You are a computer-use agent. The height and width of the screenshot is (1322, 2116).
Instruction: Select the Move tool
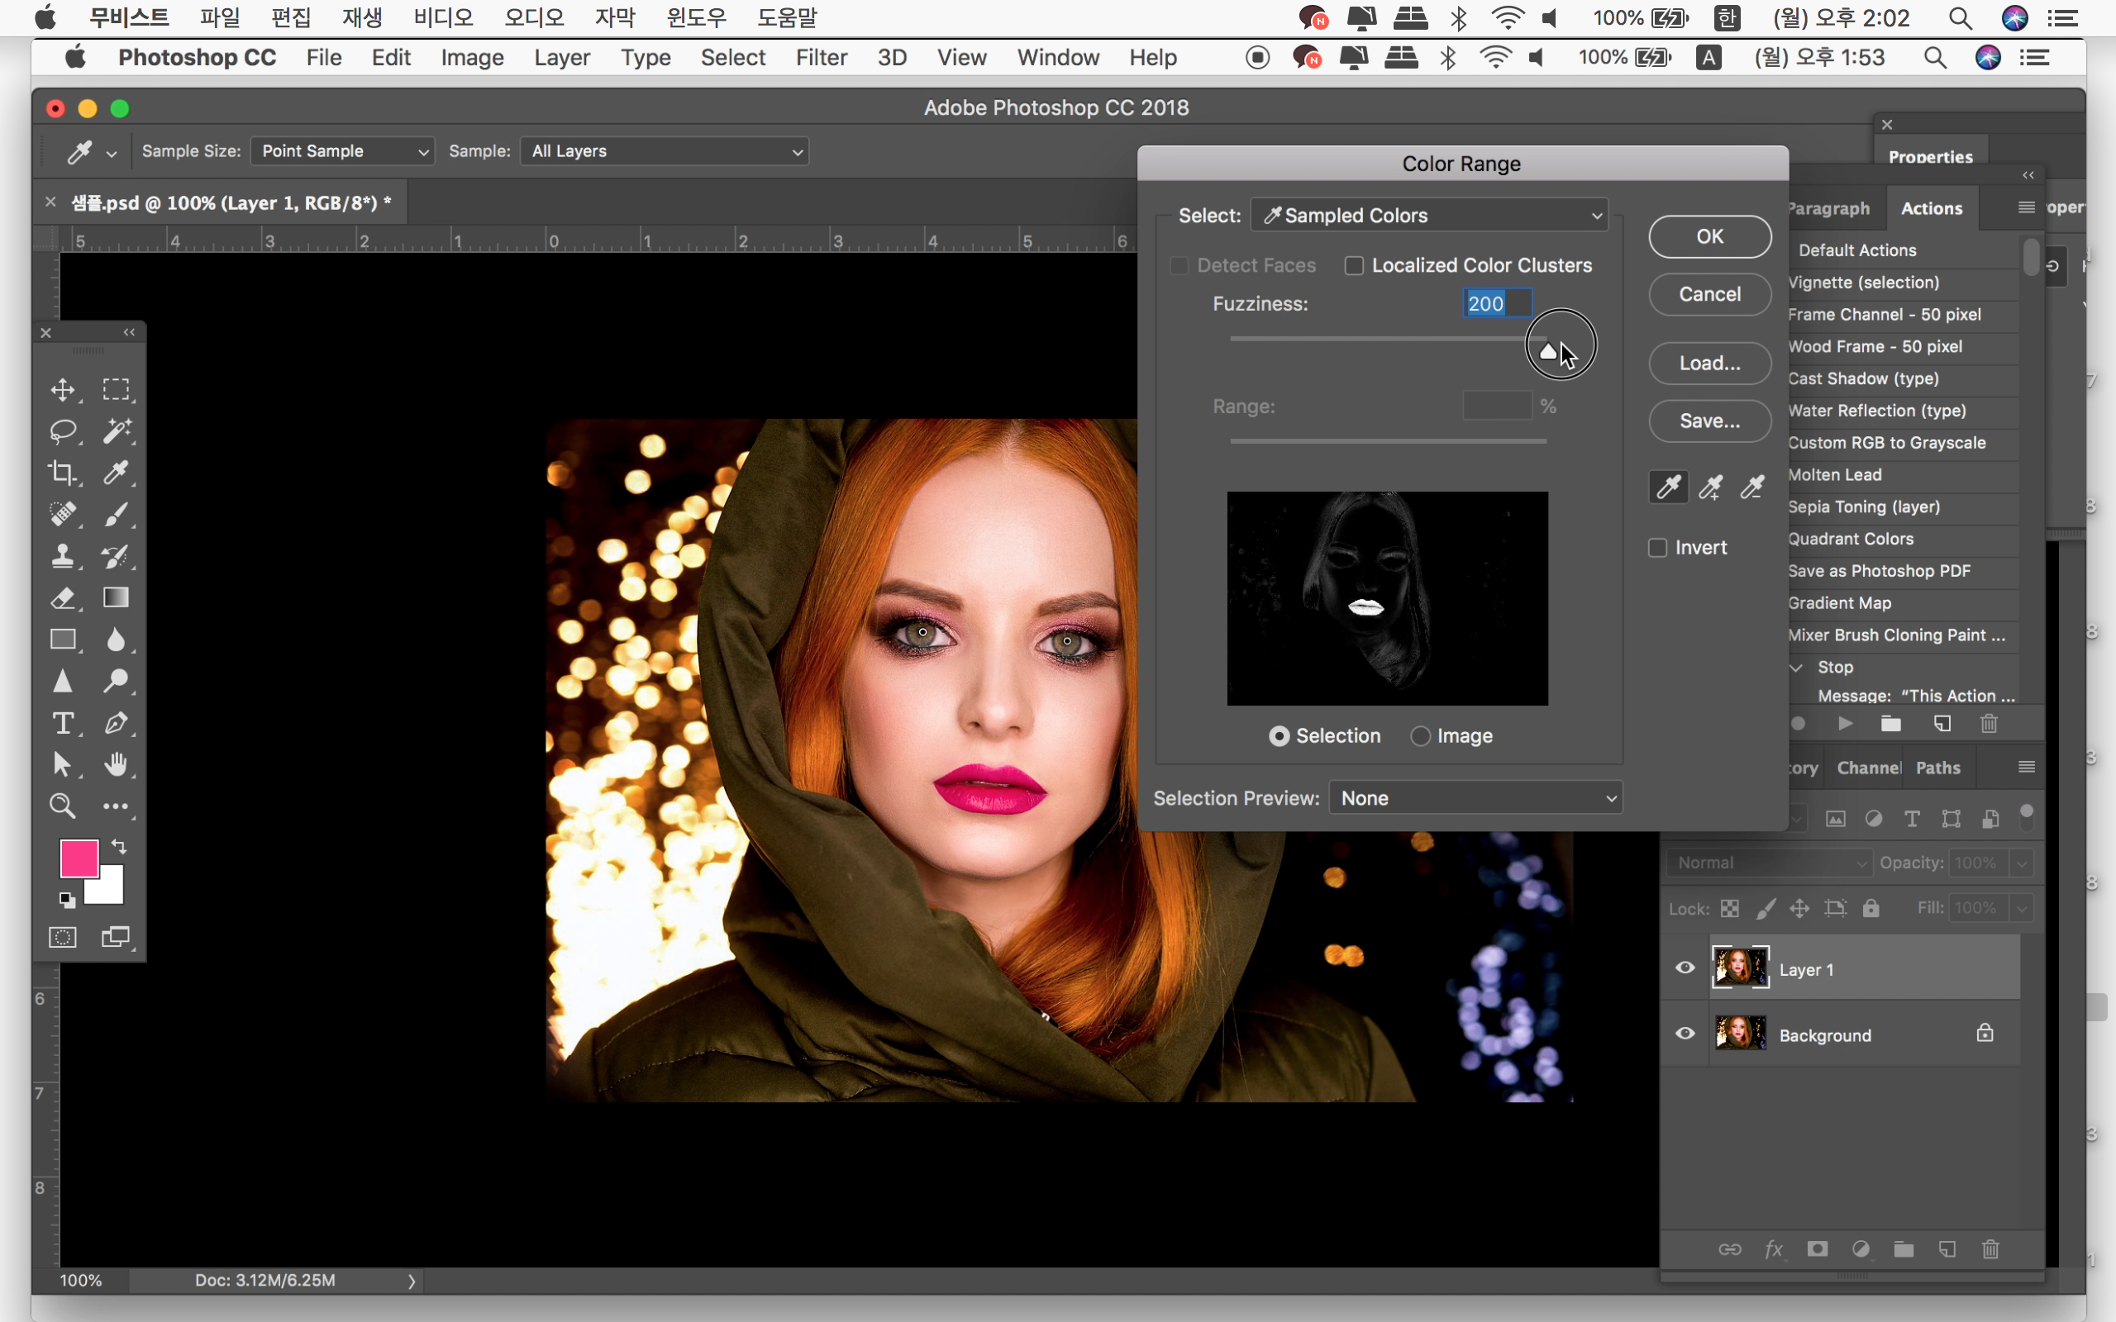62,389
